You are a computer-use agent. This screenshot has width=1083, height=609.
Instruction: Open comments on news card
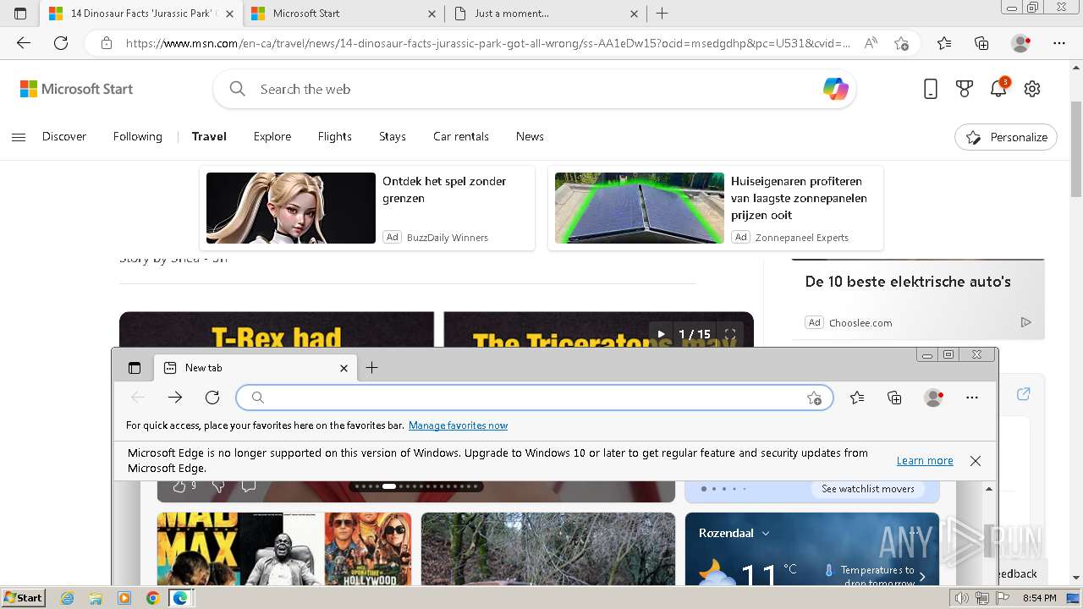[249, 486]
